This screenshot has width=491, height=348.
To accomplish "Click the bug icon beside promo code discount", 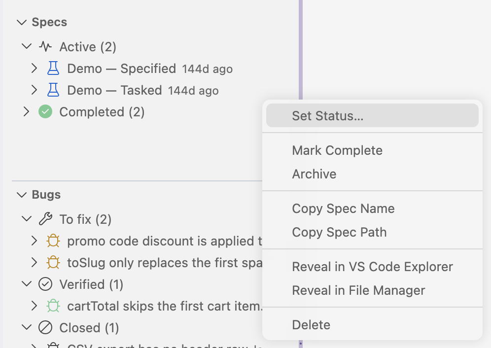I will [53, 241].
